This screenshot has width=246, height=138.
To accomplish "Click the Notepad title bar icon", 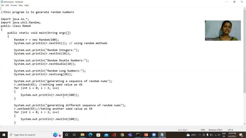I will [2, 2].
